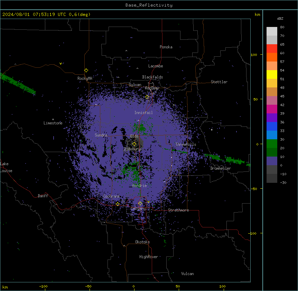This screenshot has height=291, width=298.
Task: Click the Vulcan label
Action: coord(188,274)
